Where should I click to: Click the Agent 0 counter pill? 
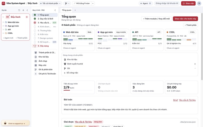tap(146, 3)
